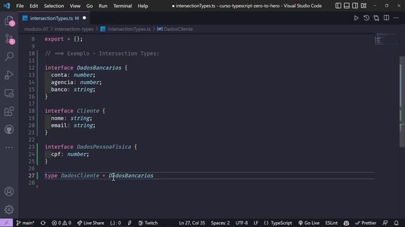Change end of line sequence LF
405x227 pixels.
(x=256, y=223)
